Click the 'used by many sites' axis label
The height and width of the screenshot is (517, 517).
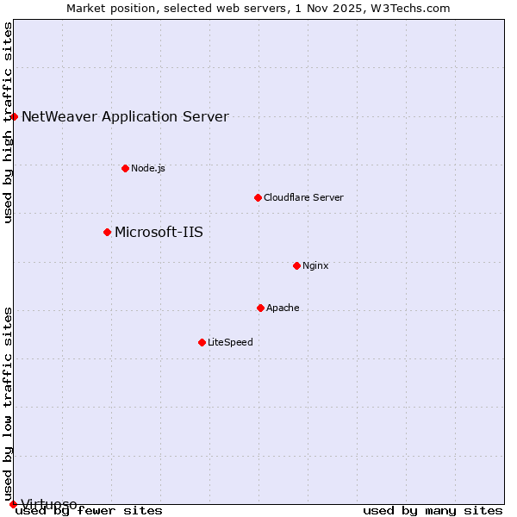tap(433, 511)
